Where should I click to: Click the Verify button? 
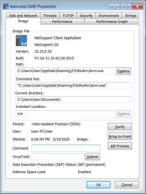point(120,127)
